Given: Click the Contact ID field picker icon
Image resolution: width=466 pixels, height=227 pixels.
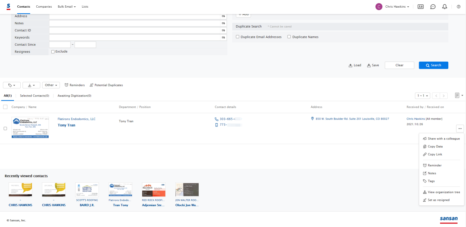Looking at the screenshot, I should pos(223,30).
